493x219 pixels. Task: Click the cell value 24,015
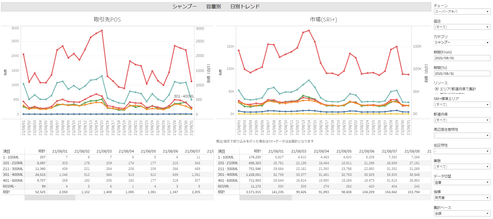pyautogui.click(x=40, y=175)
